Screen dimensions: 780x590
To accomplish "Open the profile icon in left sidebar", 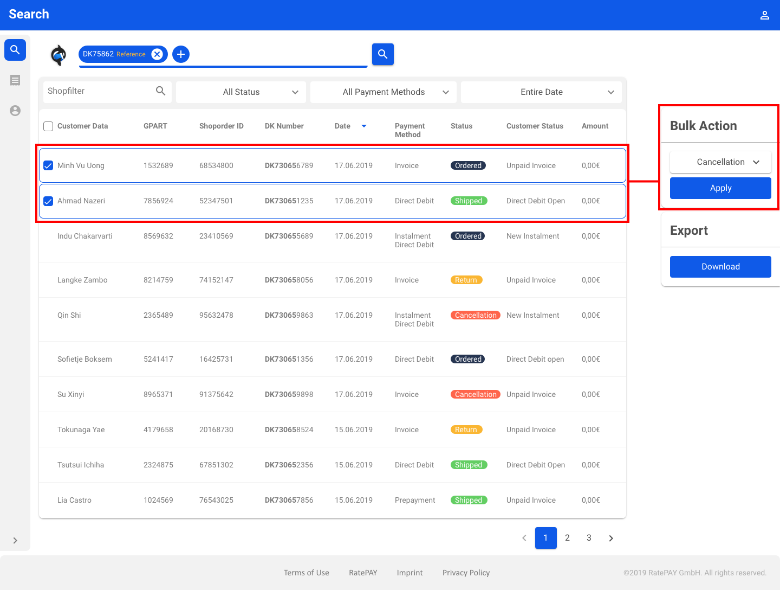I will [x=15, y=111].
